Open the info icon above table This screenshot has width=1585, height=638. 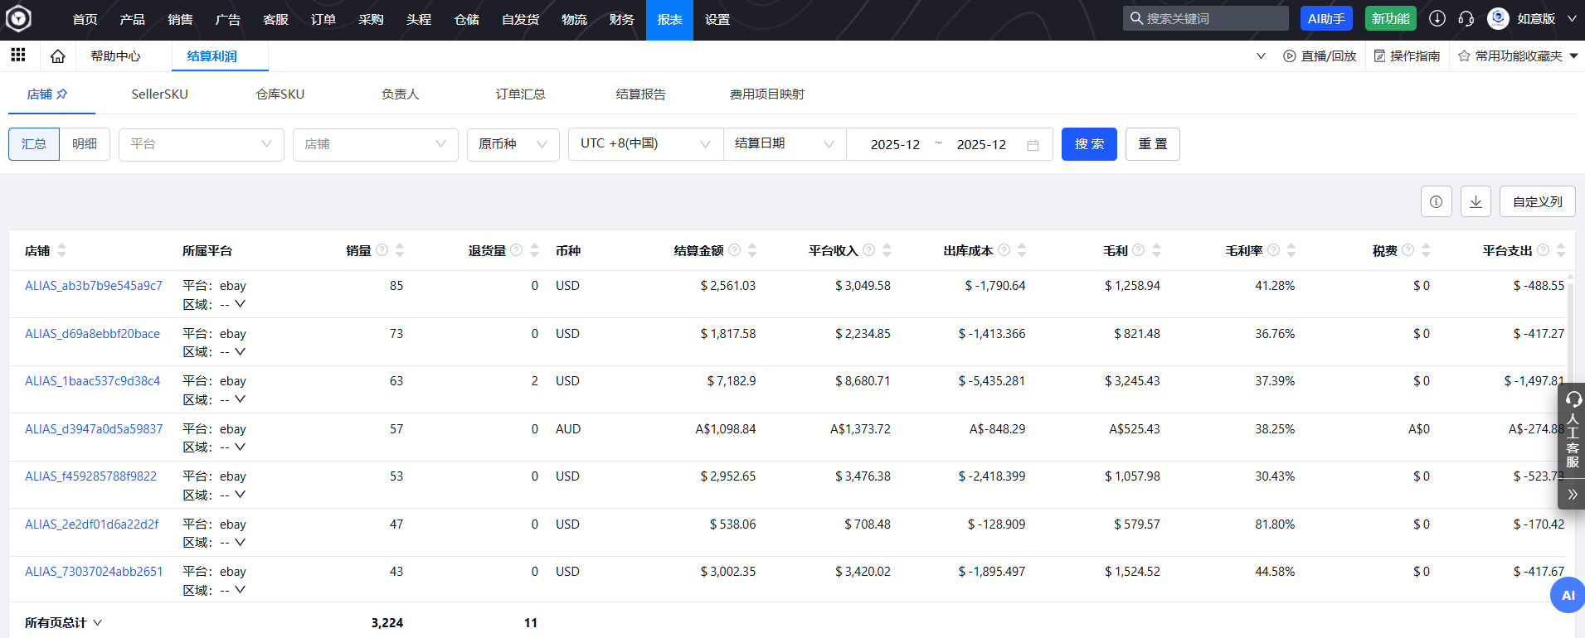coord(1436,201)
